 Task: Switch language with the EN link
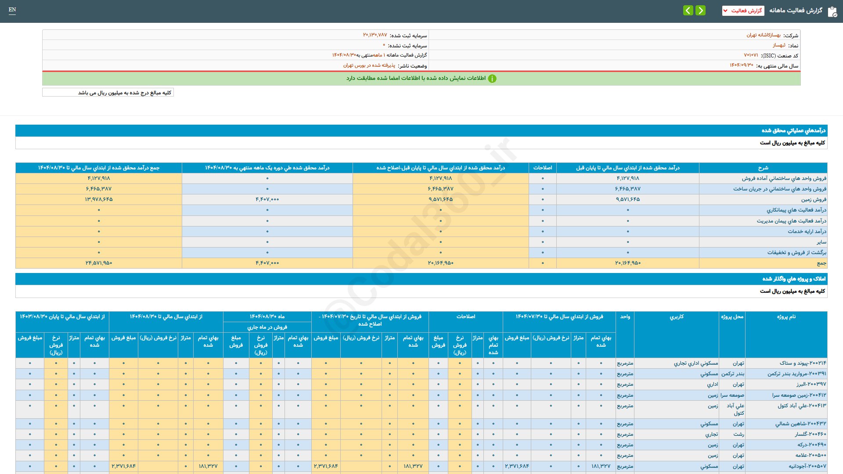12,10
